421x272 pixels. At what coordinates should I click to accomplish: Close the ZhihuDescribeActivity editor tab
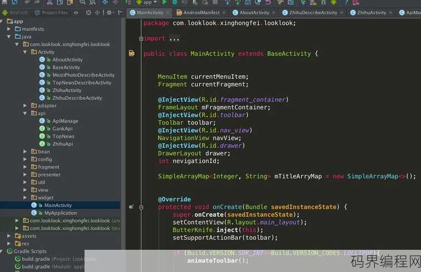[x=341, y=12]
